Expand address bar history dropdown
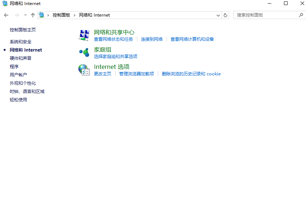This screenshot has height=220, width=306. tap(218, 16)
